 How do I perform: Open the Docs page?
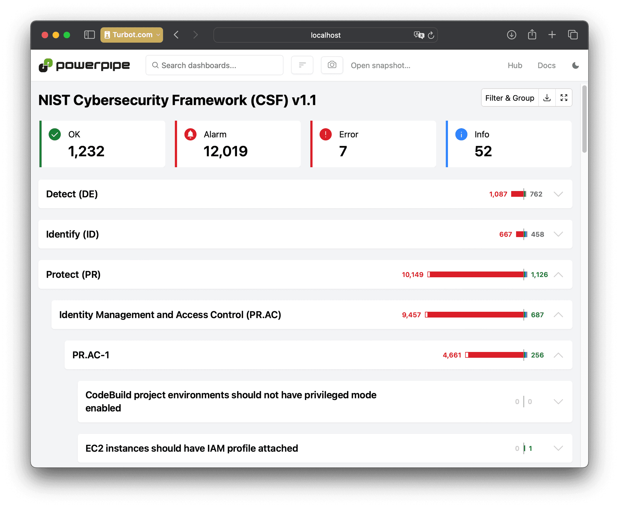pos(546,65)
